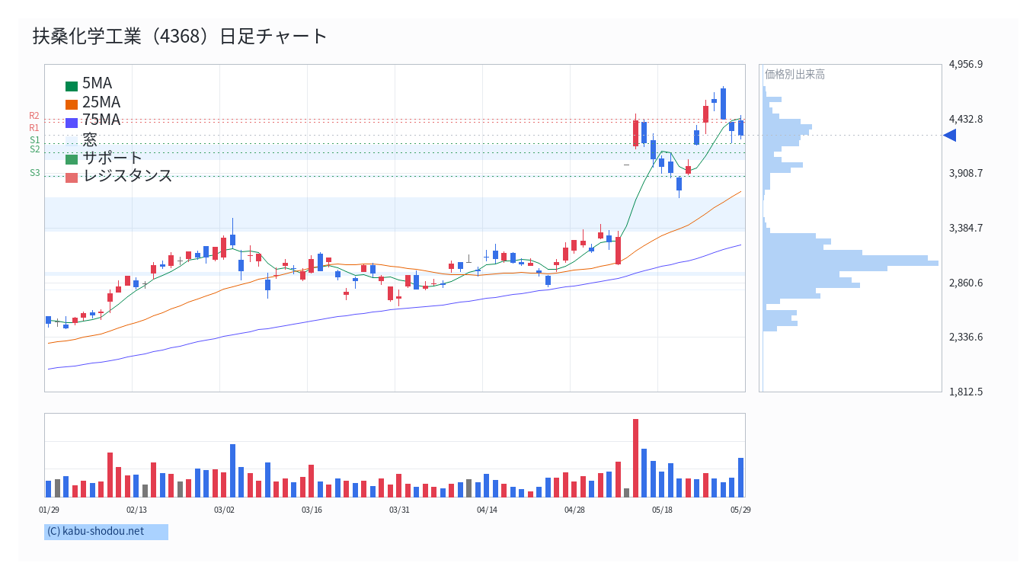Viewport: 1036px width, 579px height.
Task: Click the 05/29 date axis label
Action: pyautogui.click(x=740, y=510)
